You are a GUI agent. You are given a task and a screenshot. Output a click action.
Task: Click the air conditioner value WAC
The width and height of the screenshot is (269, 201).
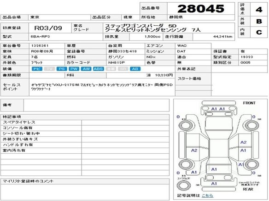(x=182, y=45)
